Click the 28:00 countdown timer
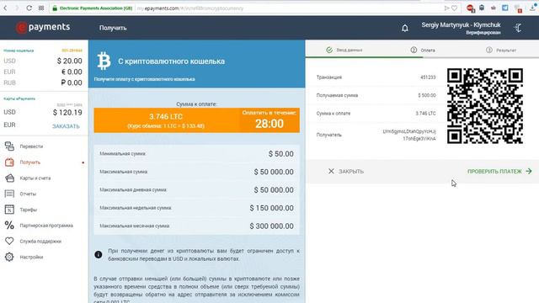The image size is (539, 303). click(x=269, y=124)
